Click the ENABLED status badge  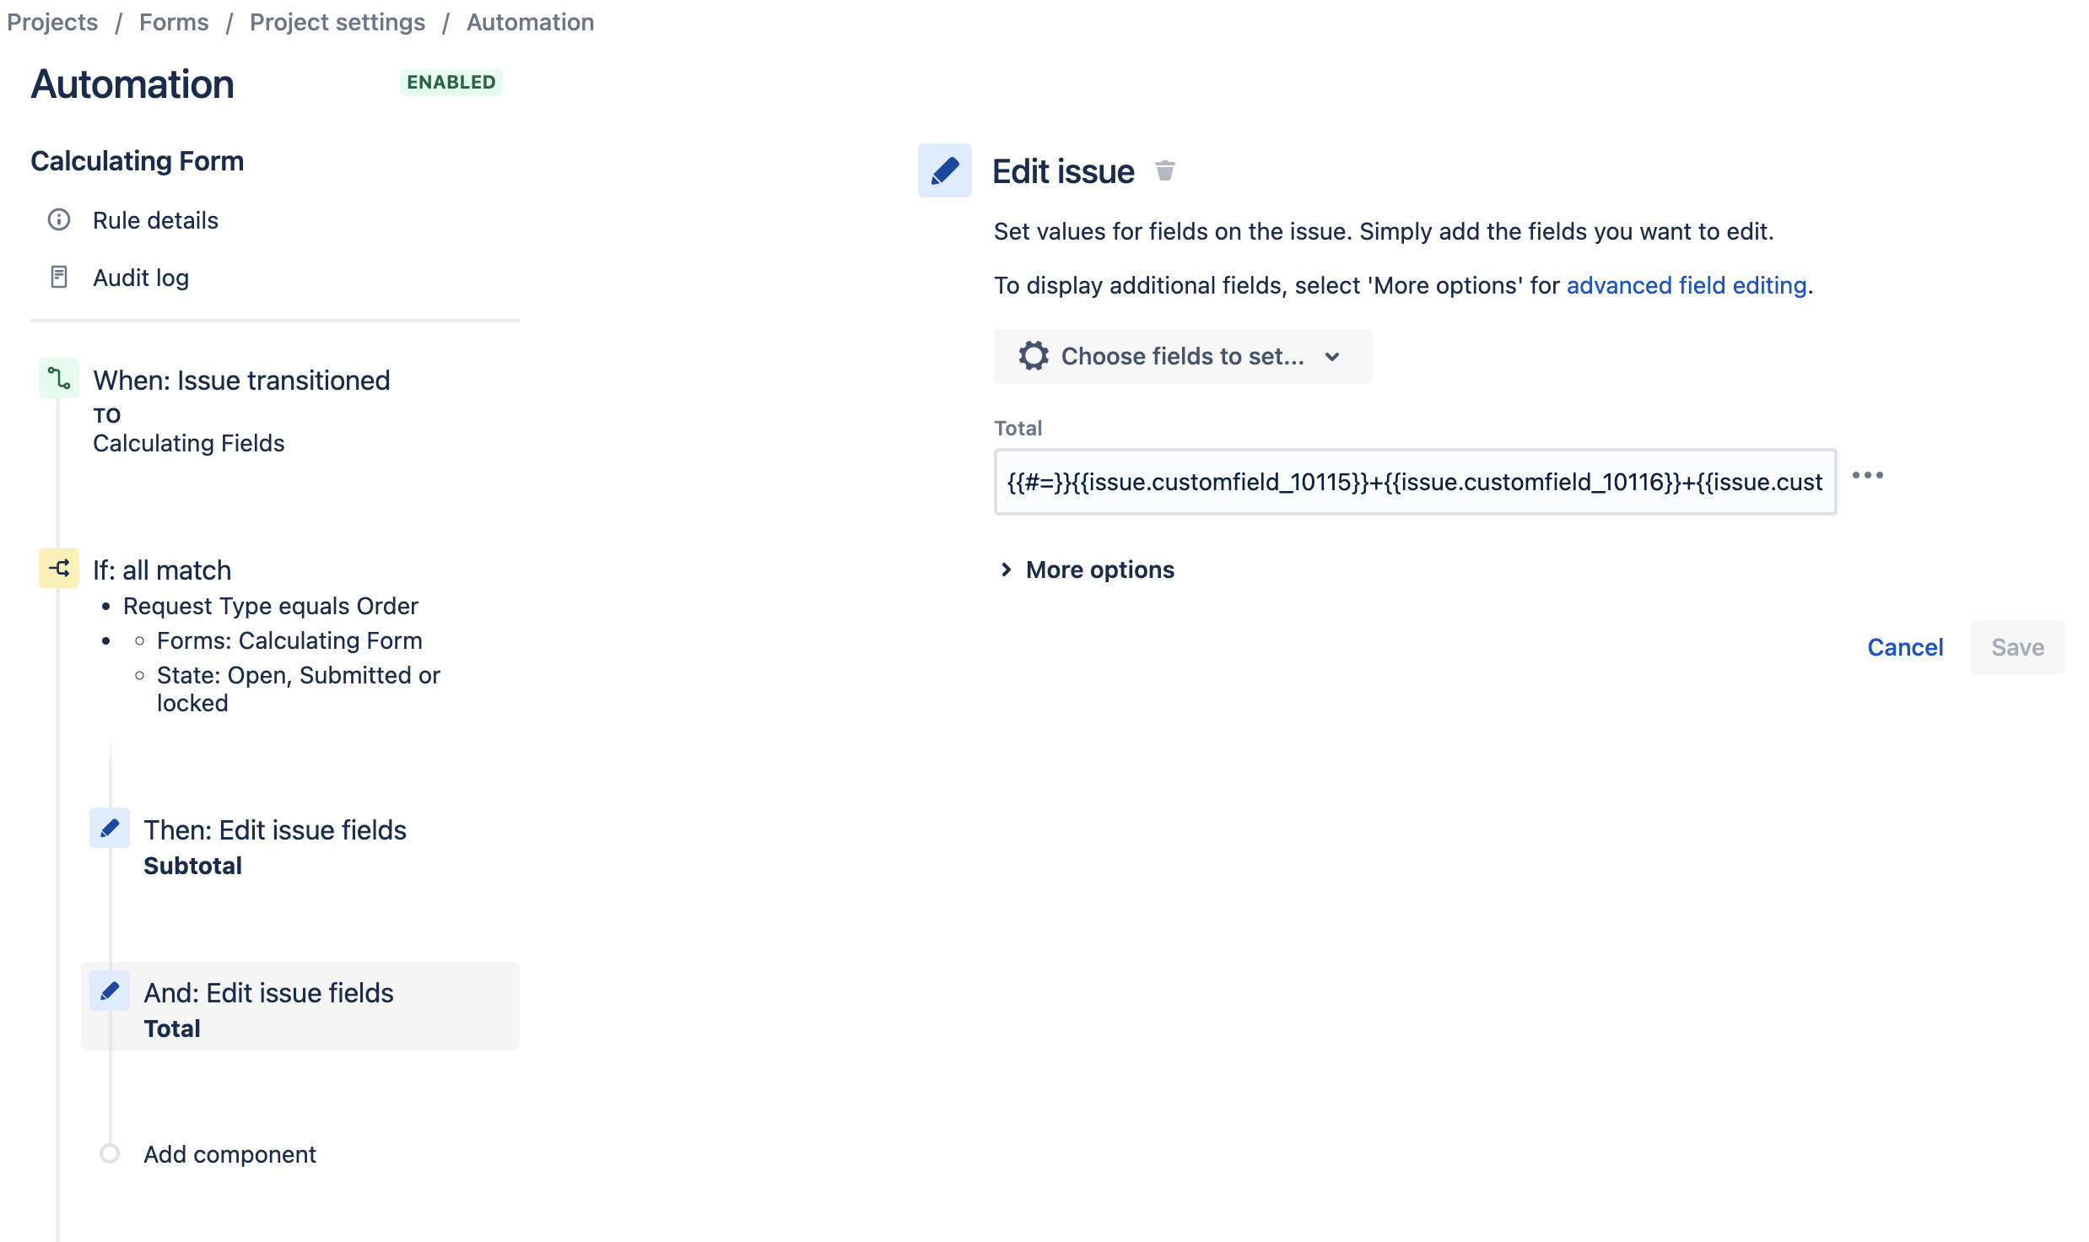pyautogui.click(x=451, y=82)
